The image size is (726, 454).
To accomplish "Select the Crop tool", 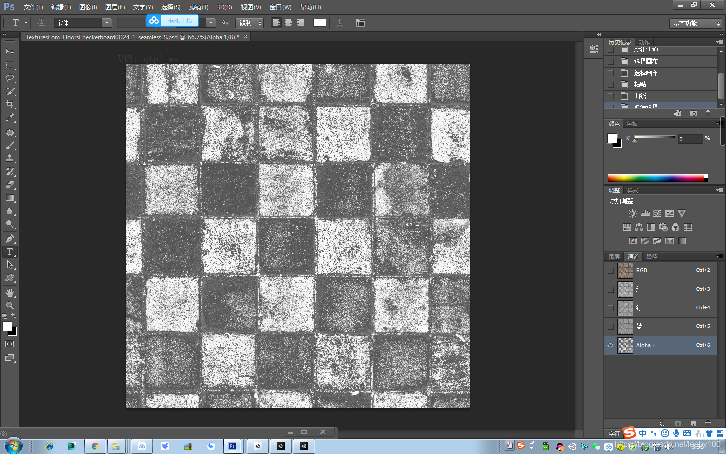I will point(10,104).
